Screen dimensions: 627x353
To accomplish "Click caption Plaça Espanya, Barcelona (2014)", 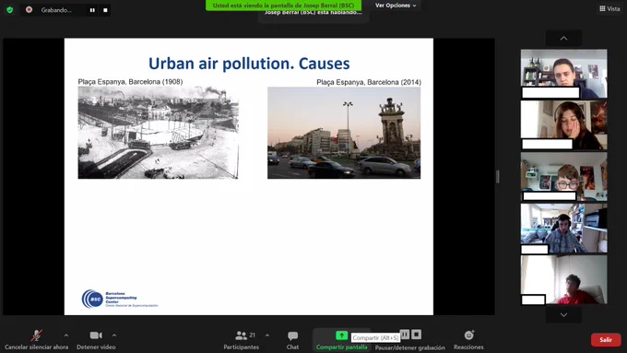I will pyautogui.click(x=369, y=82).
